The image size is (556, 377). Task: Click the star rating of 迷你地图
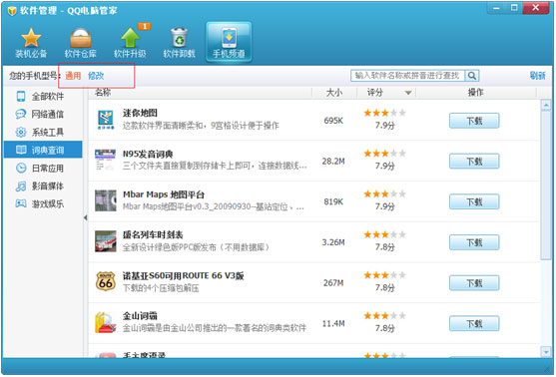click(x=384, y=113)
